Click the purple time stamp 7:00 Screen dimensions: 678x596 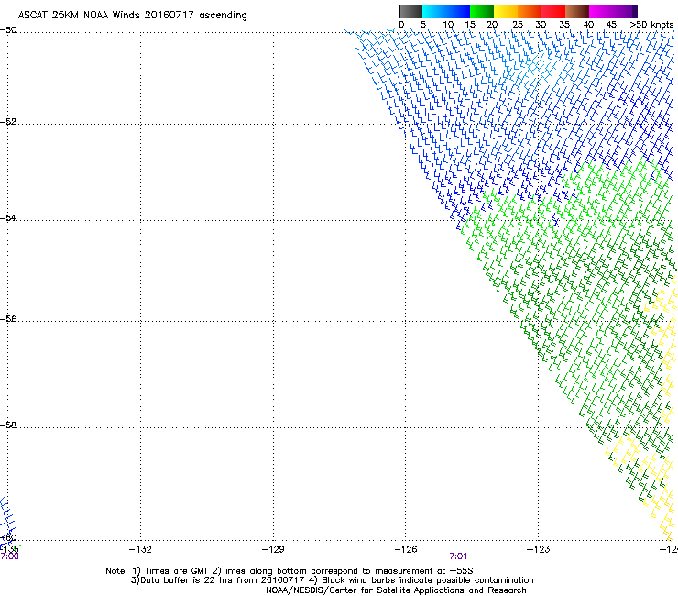9,557
